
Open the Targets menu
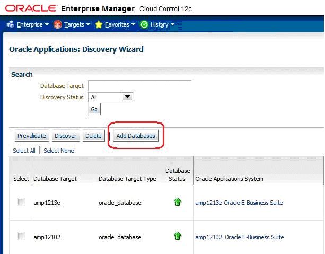pyautogui.click(x=74, y=24)
